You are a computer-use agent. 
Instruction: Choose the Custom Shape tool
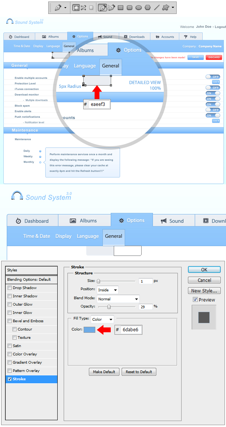(165, 8)
